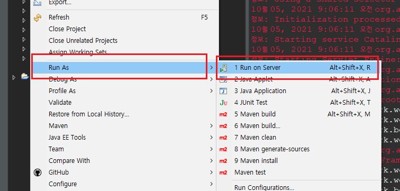The height and width of the screenshot is (191, 400).
Task: Open the Configure submenu
Action: click(124, 184)
